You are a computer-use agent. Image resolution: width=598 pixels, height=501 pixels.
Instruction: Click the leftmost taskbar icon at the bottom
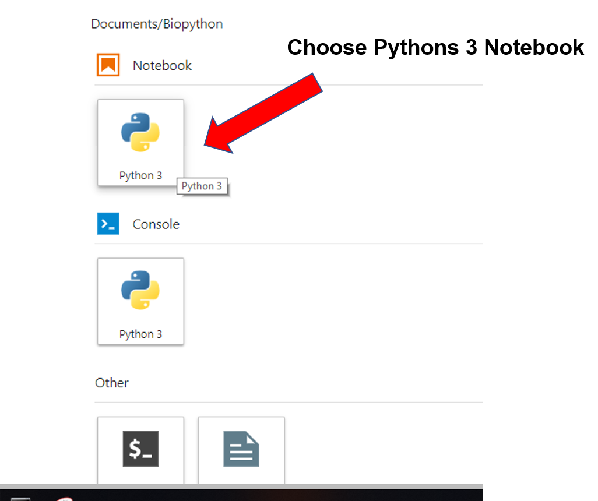(x=20, y=498)
